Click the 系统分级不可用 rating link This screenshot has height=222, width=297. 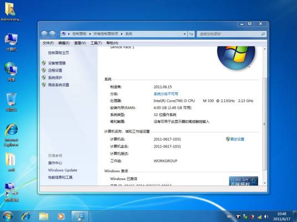coord(166,94)
